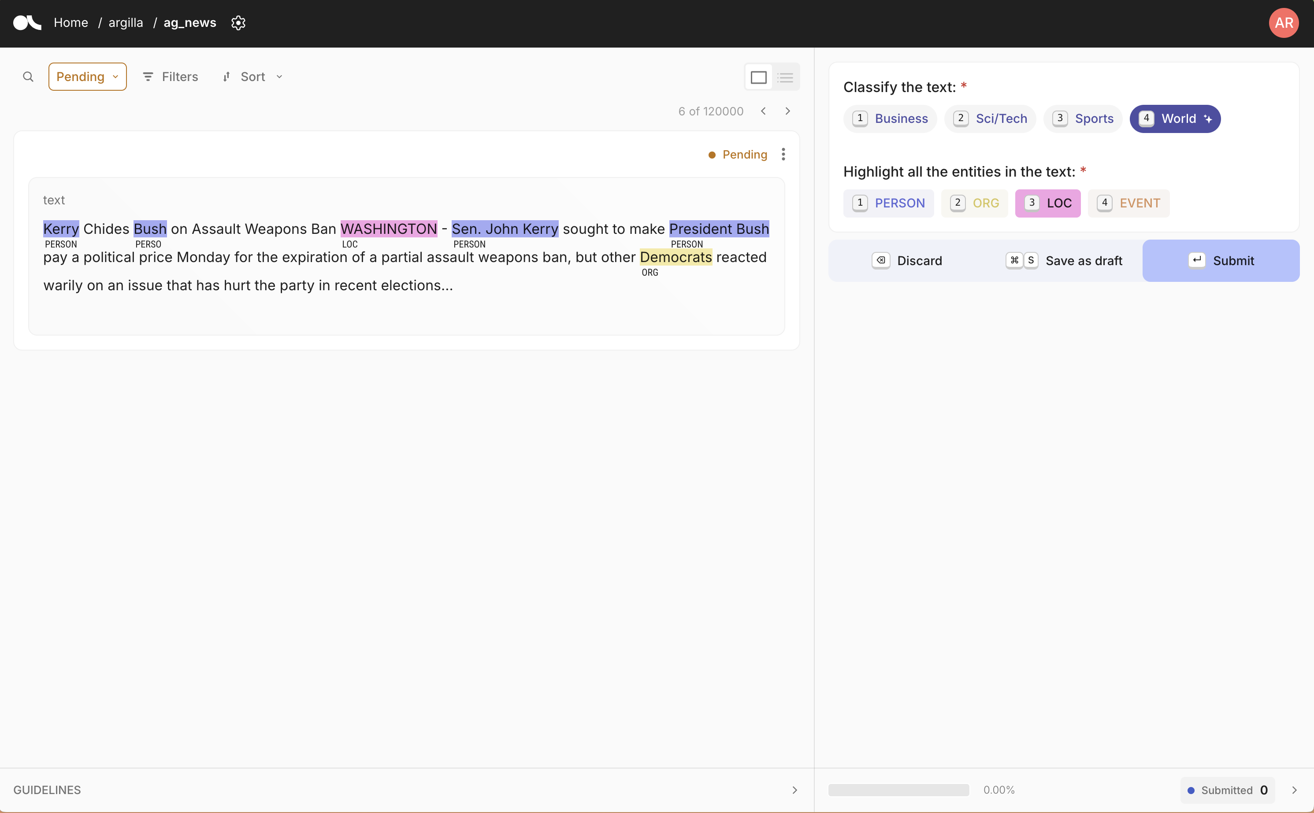Screen dimensions: 1314x813
Task: Choose the Sci/Tech classification label
Action: click(990, 119)
